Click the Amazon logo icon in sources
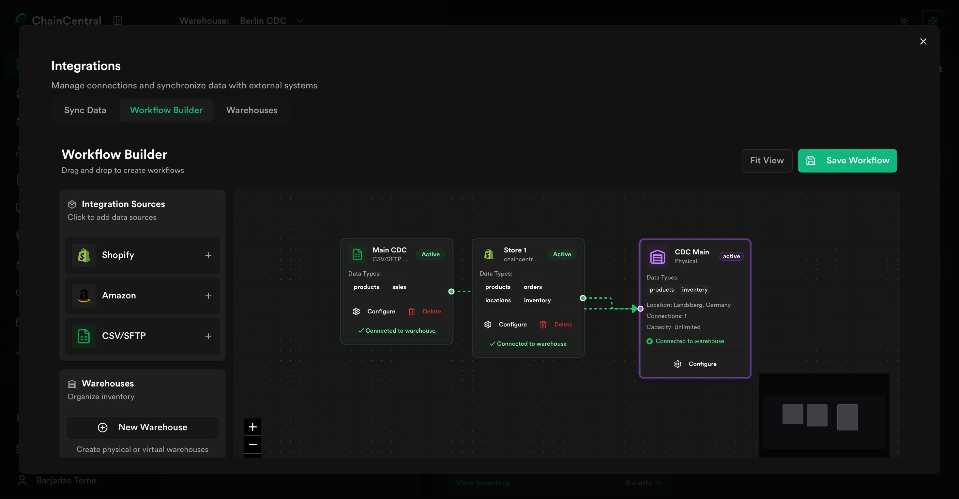The width and height of the screenshot is (959, 499). (x=84, y=295)
